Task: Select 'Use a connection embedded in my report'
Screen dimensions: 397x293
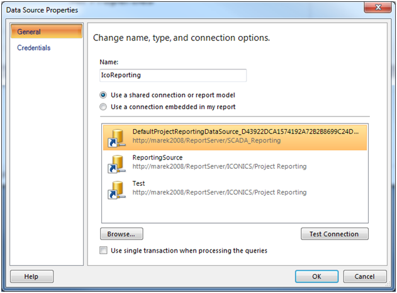Action: click(x=104, y=107)
